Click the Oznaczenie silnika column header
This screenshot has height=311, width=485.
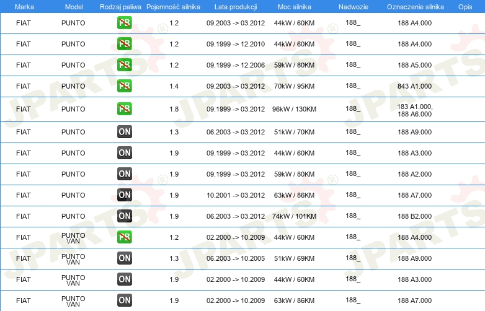click(x=415, y=7)
